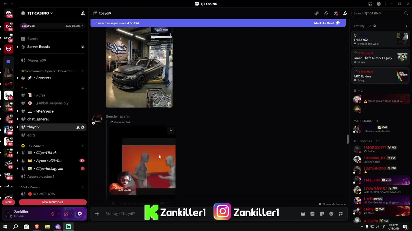412x231 pixels.
Task: Open the emoji picker
Action: tap(331, 214)
